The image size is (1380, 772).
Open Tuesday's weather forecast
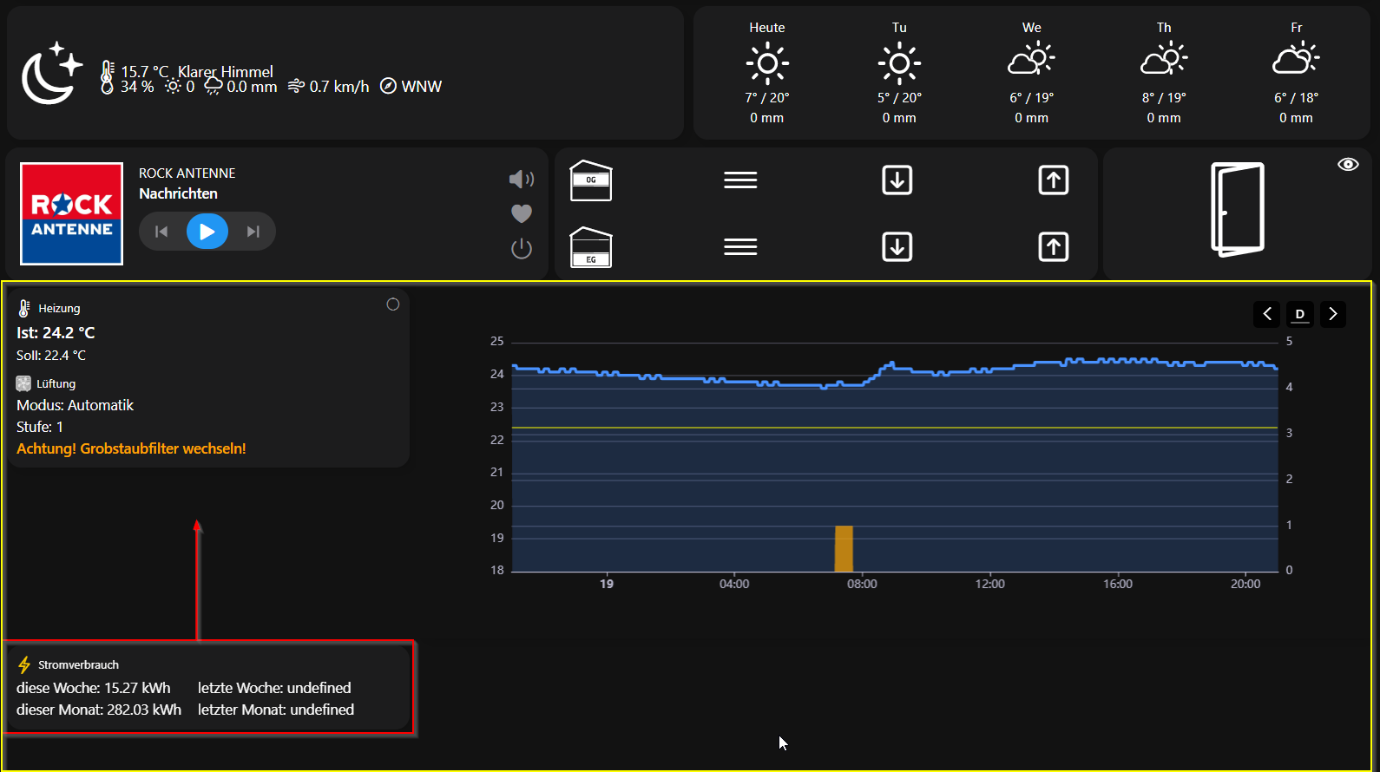pos(899,73)
